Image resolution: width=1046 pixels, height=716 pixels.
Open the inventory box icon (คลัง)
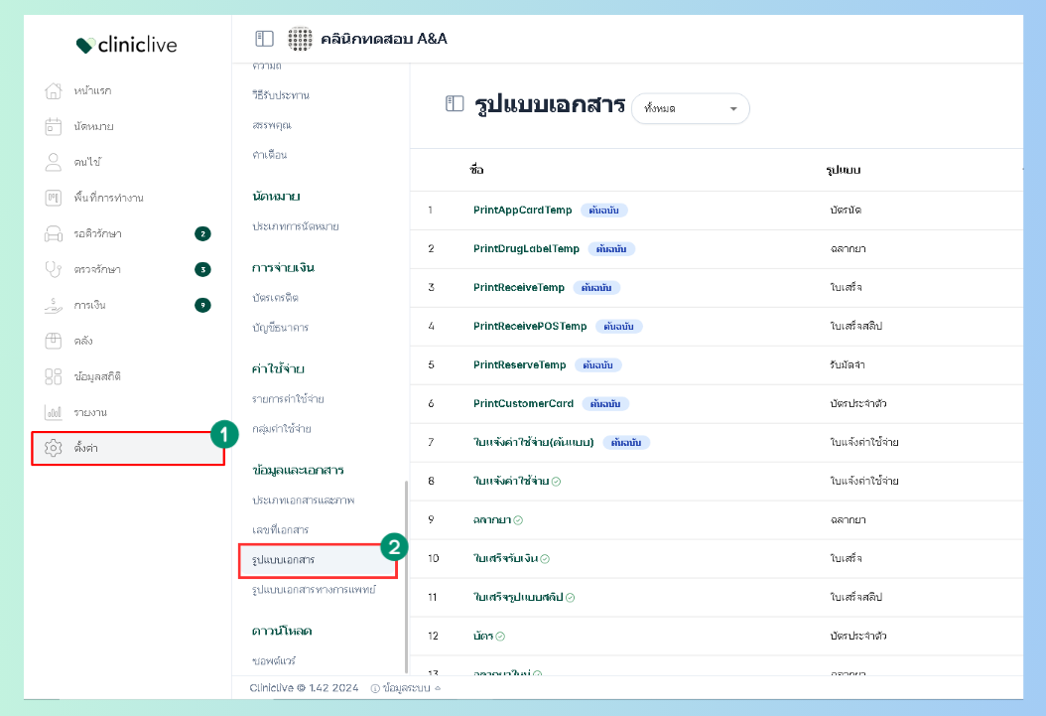[x=54, y=341]
